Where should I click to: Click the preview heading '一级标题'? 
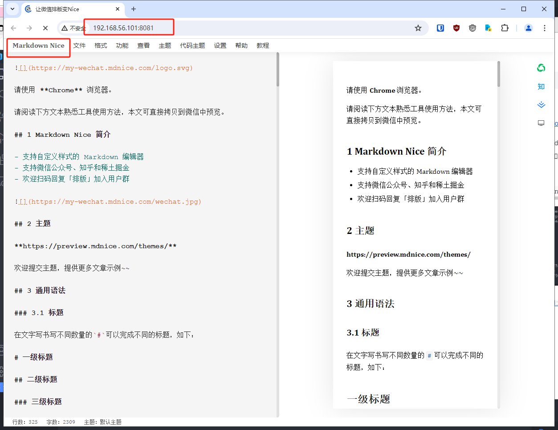[x=368, y=399]
